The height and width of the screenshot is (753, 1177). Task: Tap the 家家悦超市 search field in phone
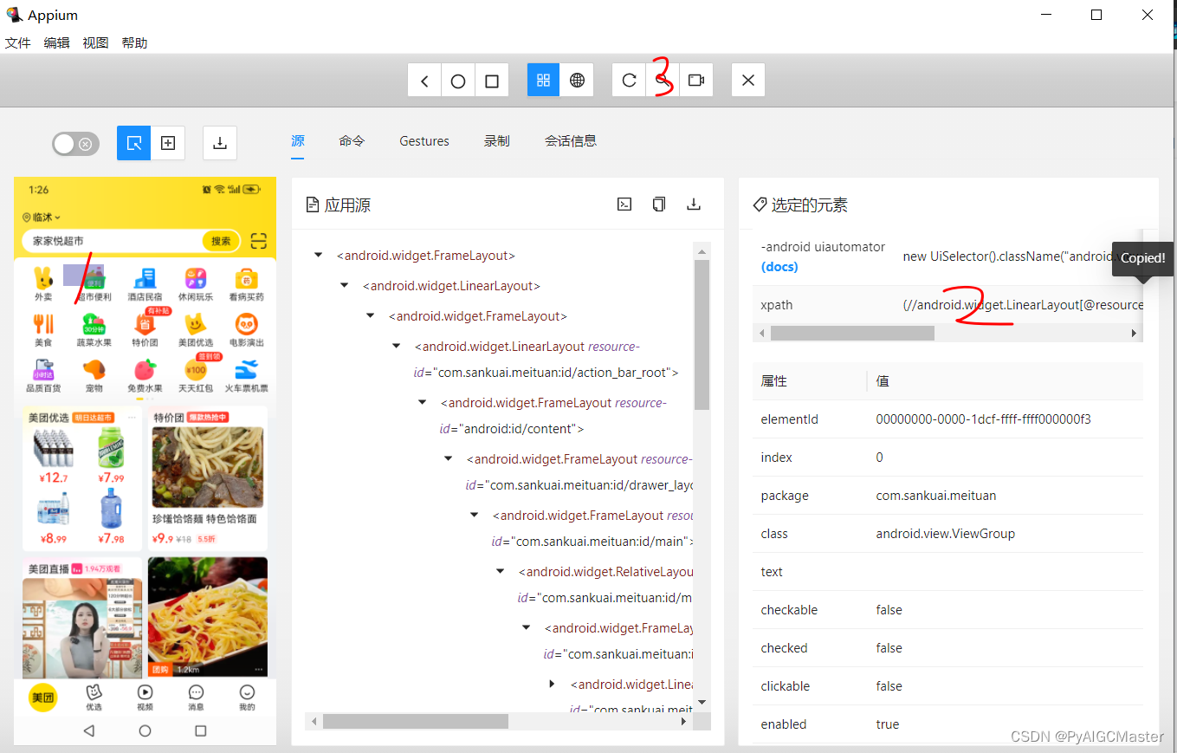point(113,241)
